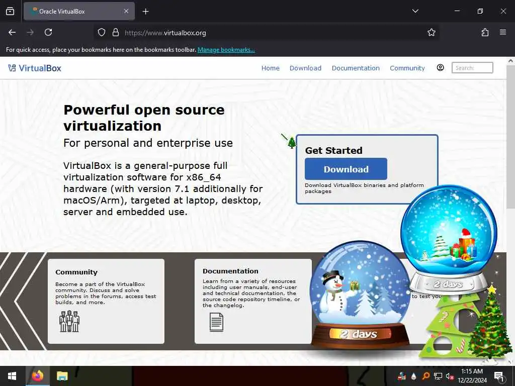
Task: Select the Oracle VirtualBox browser tab
Action: tap(79, 11)
